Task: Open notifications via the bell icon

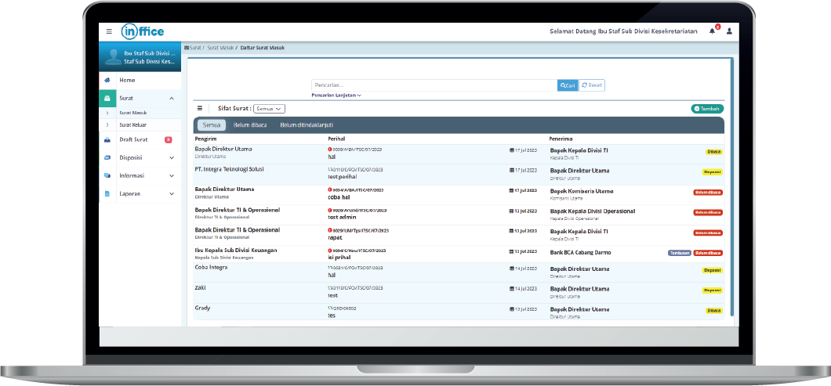Action: point(713,31)
